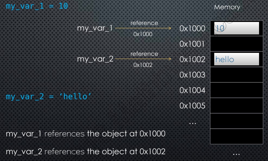
Task: Click the small 0x1000 under the first arrow
Action: [x=143, y=34]
